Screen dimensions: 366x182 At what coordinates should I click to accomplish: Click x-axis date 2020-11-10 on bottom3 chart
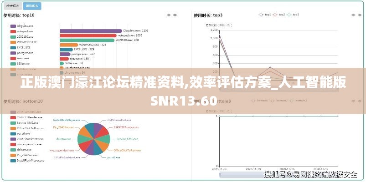[253, 169]
